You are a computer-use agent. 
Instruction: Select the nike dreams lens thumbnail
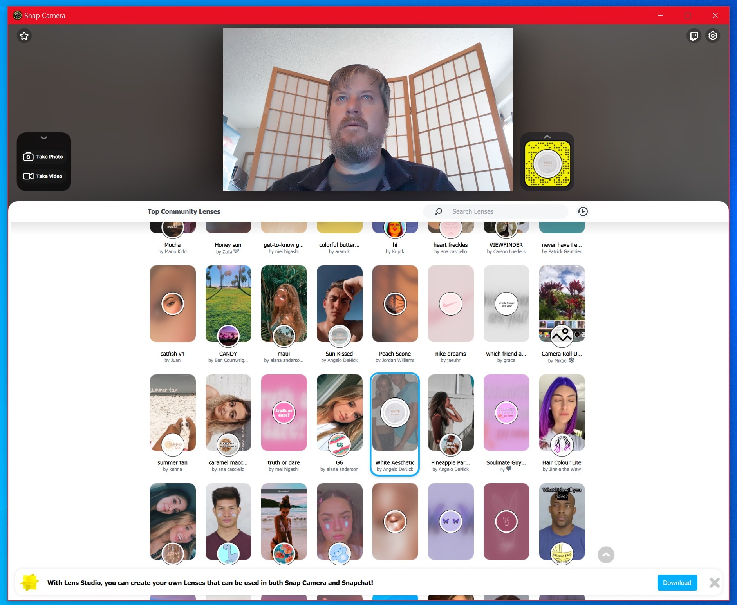451,304
